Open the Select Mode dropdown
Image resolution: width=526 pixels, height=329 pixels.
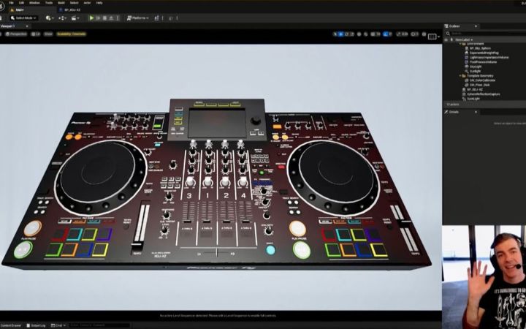point(23,18)
